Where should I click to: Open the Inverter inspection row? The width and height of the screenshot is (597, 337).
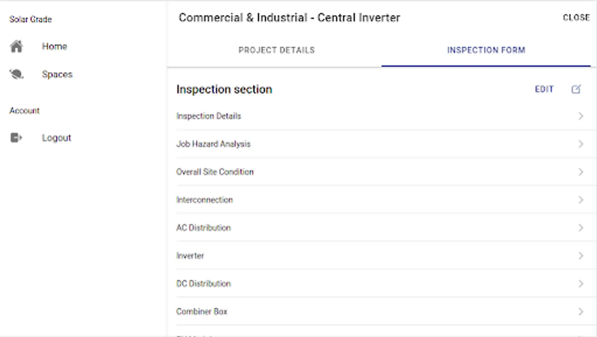coord(190,256)
